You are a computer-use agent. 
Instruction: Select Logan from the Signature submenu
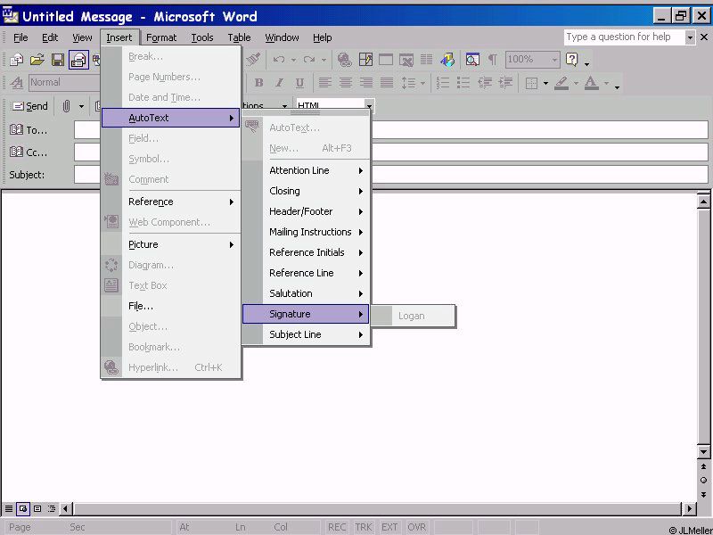coord(412,316)
